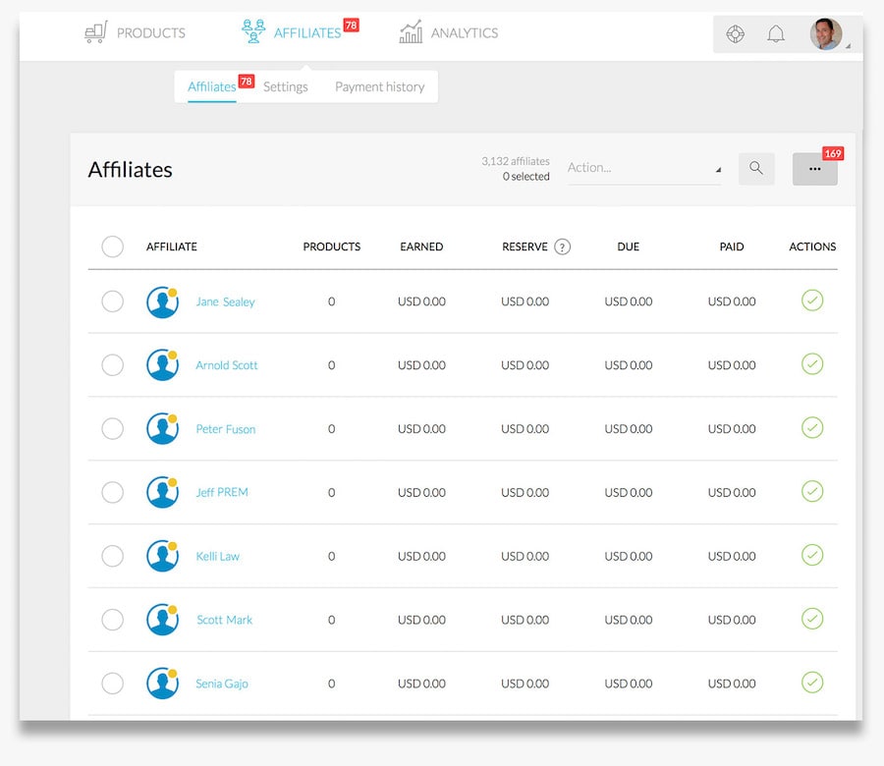Screen dimensions: 884x766
Task: Open Jeff PREM affiliate link
Action: tap(222, 492)
